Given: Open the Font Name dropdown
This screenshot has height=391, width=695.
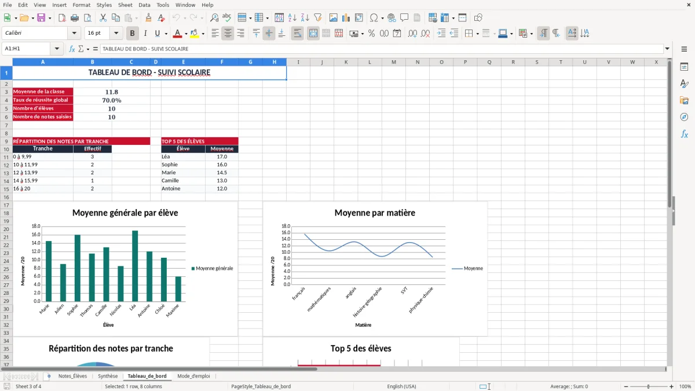Looking at the screenshot, I should click(x=74, y=34).
